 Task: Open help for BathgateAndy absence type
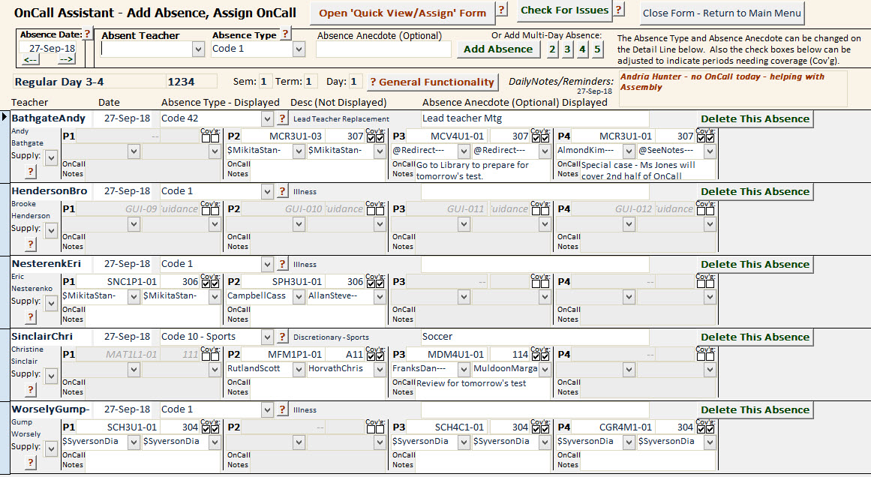(x=282, y=118)
